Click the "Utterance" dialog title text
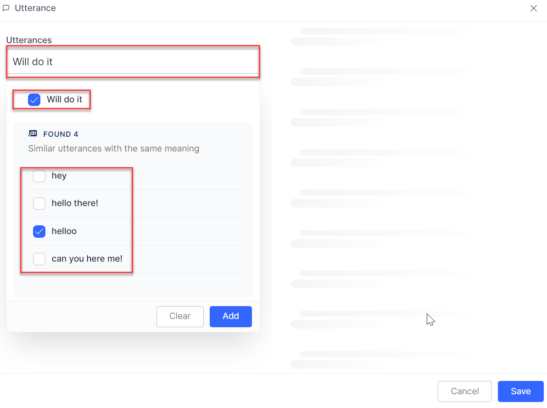The width and height of the screenshot is (547, 408). tap(35, 8)
